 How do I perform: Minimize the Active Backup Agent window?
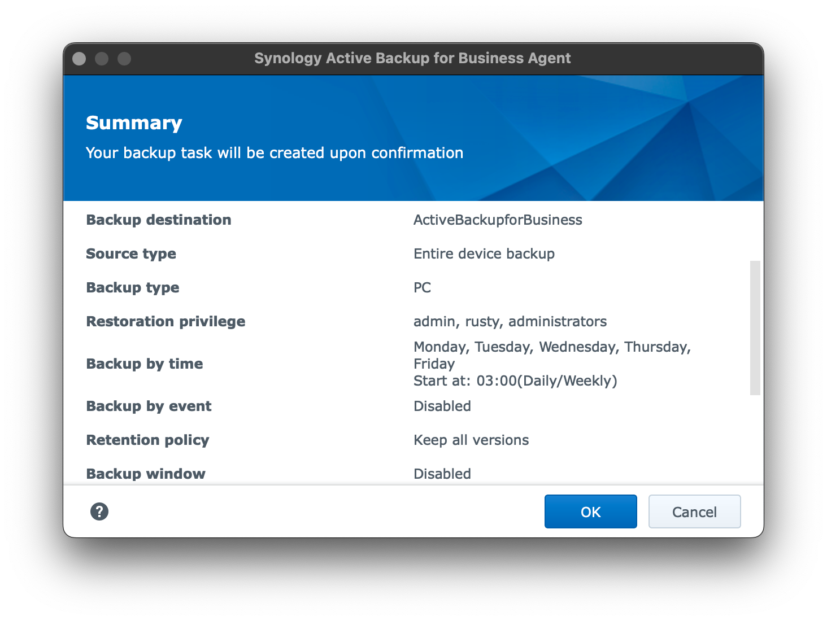(102, 59)
